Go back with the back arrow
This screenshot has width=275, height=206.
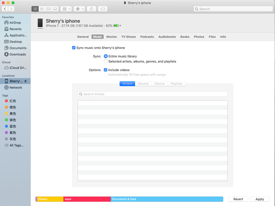[x=5, y=9]
